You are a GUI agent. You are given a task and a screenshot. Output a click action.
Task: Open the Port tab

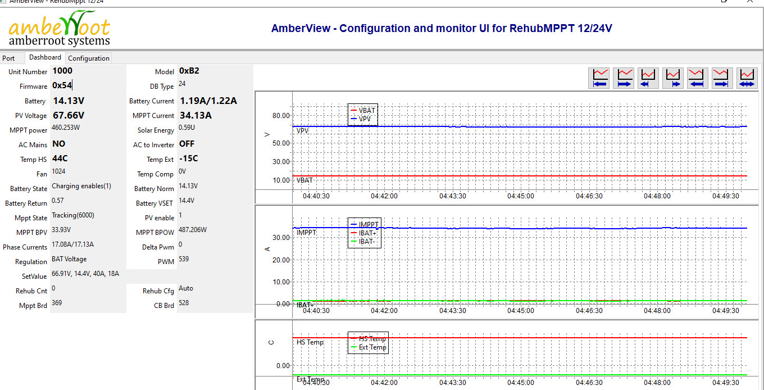pyautogui.click(x=8, y=58)
